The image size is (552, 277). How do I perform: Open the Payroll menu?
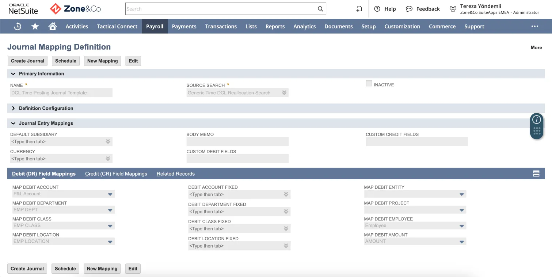pyautogui.click(x=155, y=26)
